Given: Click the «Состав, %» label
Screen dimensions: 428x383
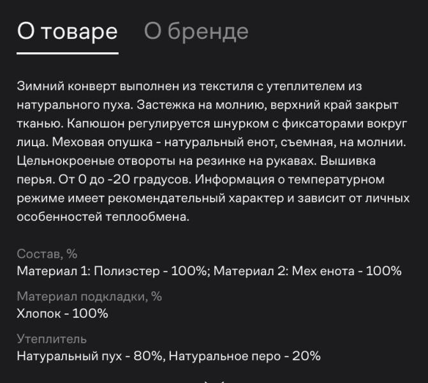Looking at the screenshot, I should tap(47, 255).
